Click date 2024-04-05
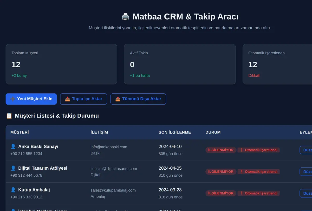This screenshot has height=211, width=312. pyautogui.click(x=170, y=168)
